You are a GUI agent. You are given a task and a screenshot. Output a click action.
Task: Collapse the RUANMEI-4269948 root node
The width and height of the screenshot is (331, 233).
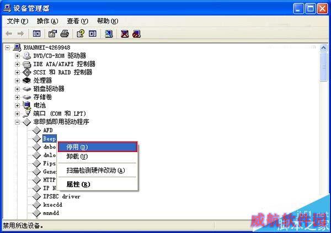[x=7, y=48]
